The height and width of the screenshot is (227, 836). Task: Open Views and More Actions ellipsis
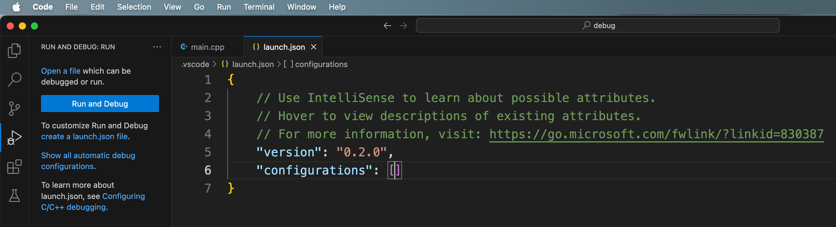point(157,47)
